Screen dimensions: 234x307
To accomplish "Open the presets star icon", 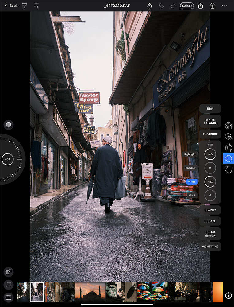I will click(228, 126).
